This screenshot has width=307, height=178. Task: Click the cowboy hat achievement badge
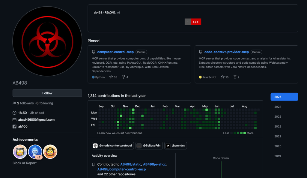(50, 152)
